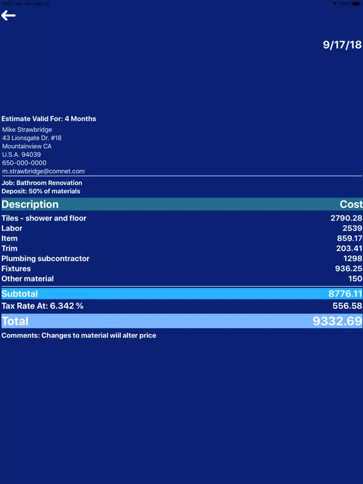Click the Cost column header
This screenshot has height=484, width=363.
(351, 204)
